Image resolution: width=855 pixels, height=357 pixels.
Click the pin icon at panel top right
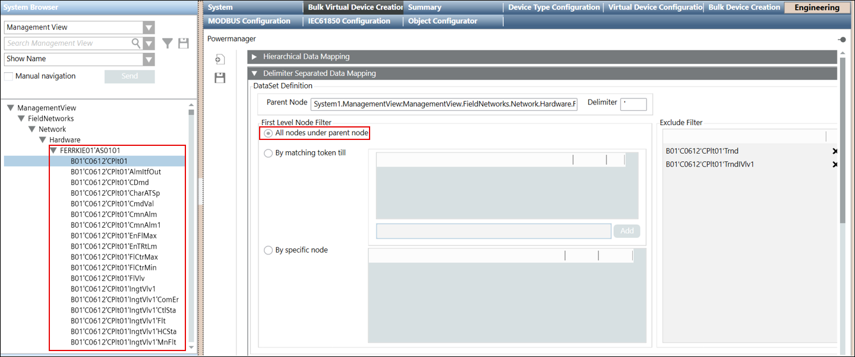click(x=841, y=39)
